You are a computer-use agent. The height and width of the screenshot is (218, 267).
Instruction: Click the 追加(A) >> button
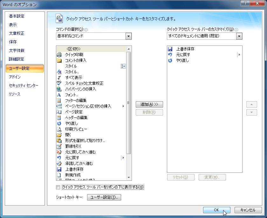click(149, 104)
